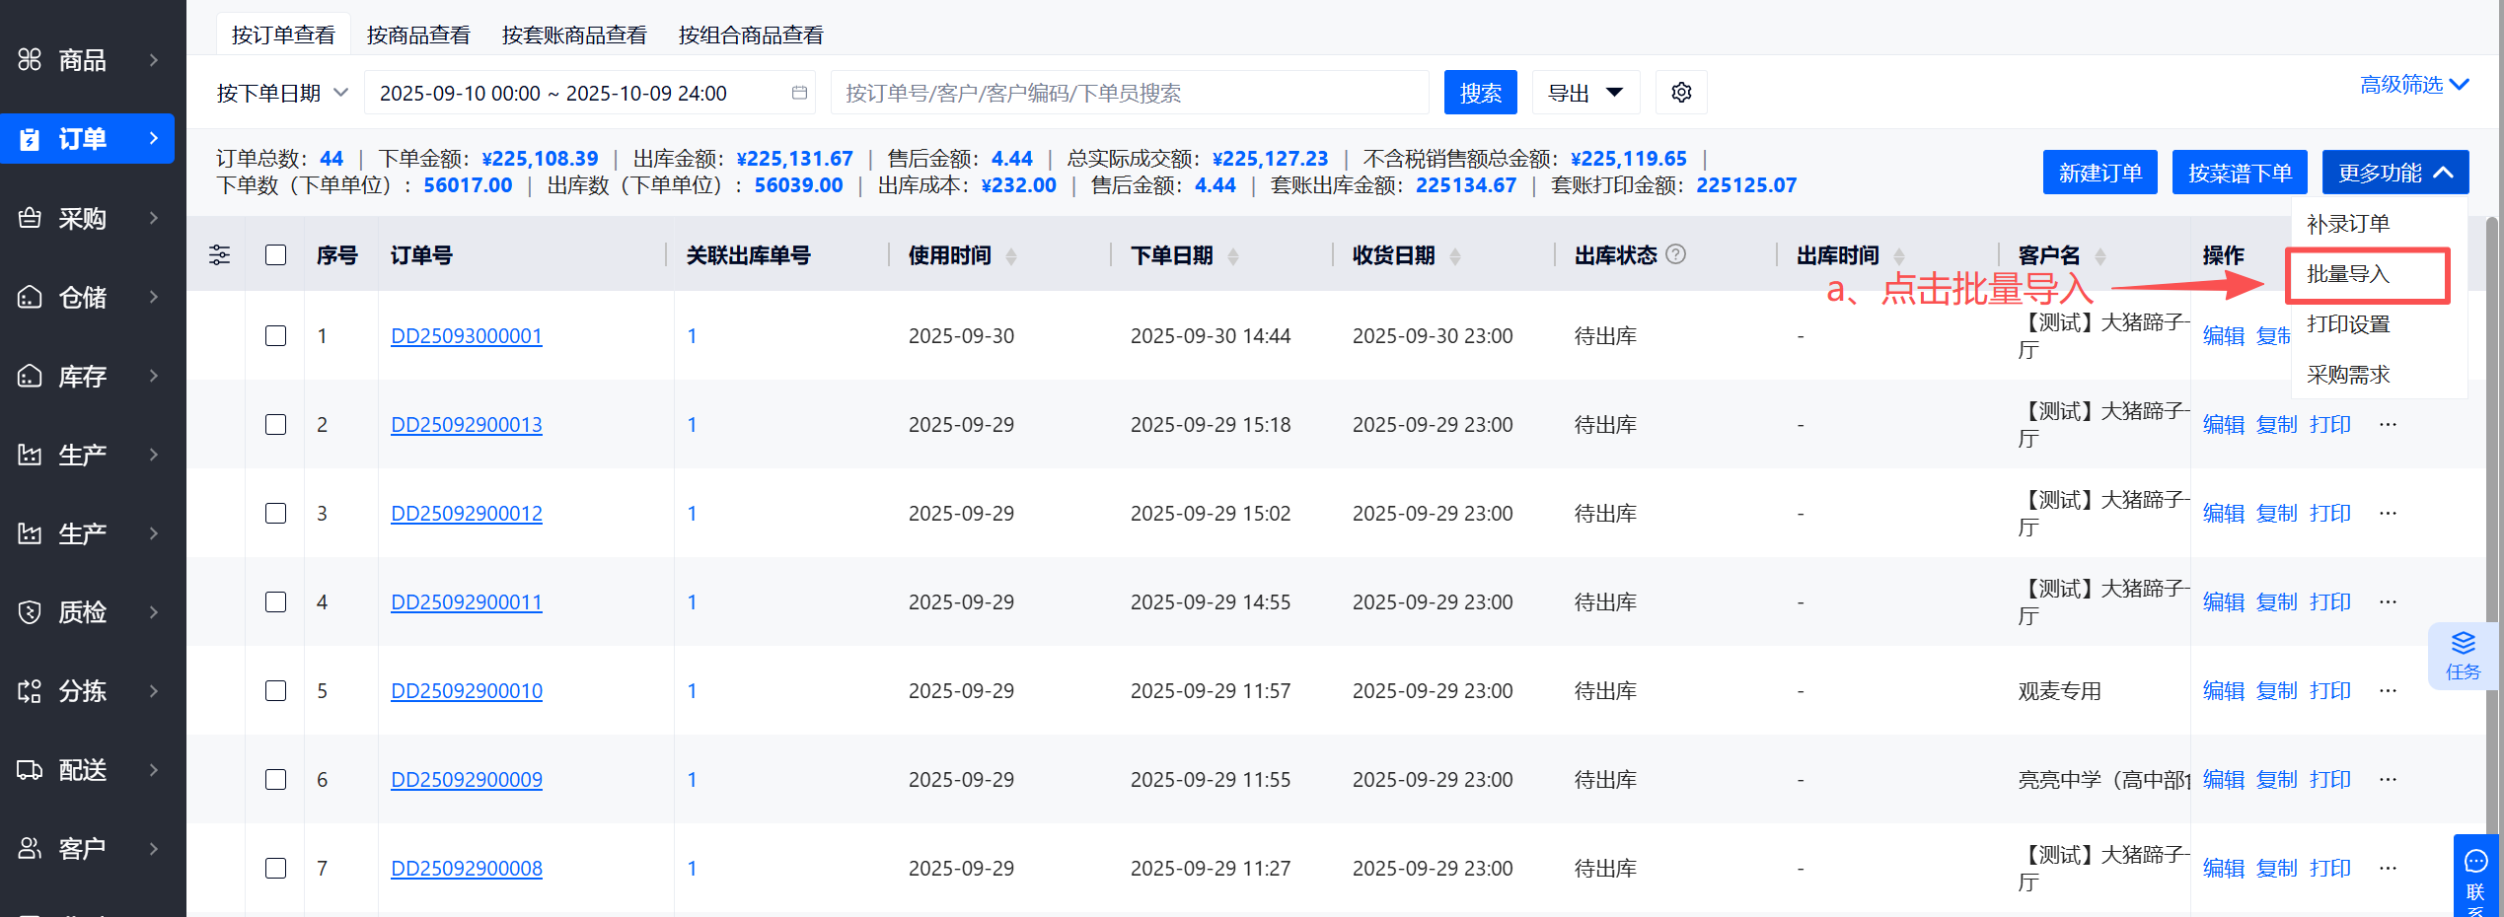Open order link DD25092900012

pyautogui.click(x=467, y=514)
